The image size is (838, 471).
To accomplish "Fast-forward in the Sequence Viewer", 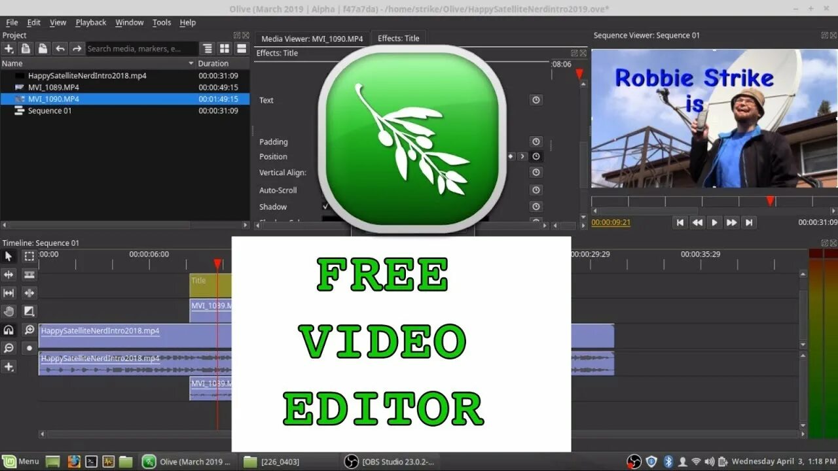I will coord(731,222).
